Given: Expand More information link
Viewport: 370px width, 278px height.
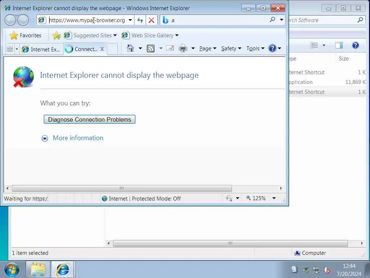Looking at the screenshot, I should point(78,138).
